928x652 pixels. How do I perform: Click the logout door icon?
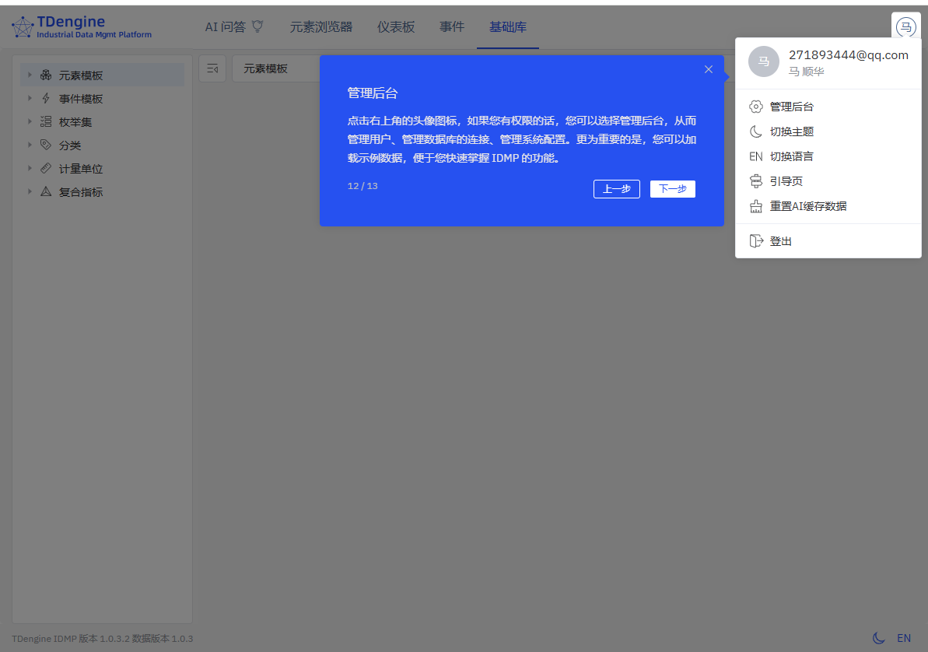point(756,241)
